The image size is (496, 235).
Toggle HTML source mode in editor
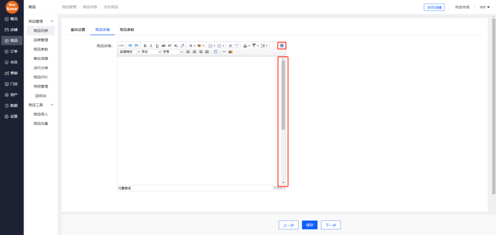[121, 45]
